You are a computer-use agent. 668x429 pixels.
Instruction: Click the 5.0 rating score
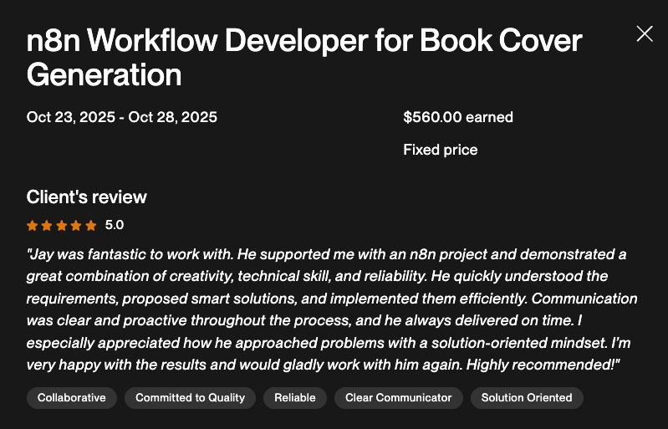[x=115, y=225]
